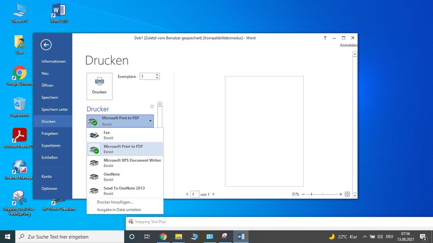Click the Drucken printer button
This screenshot has height=243, width=433.
coord(99,86)
